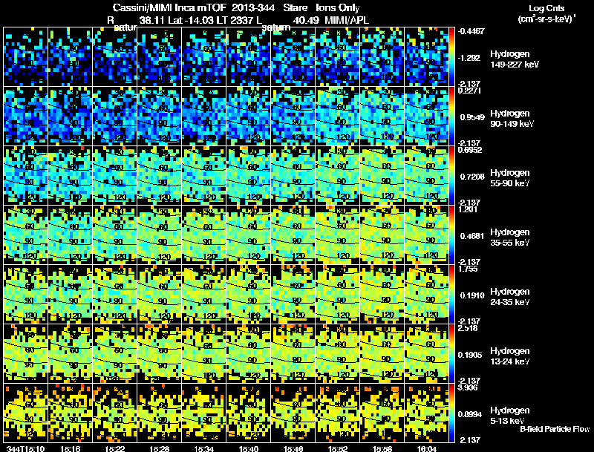Click the color bar for the 5-13 keV row
Image resolution: width=594 pixels, height=452 pixels.
pyautogui.click(x=451, y=413)
